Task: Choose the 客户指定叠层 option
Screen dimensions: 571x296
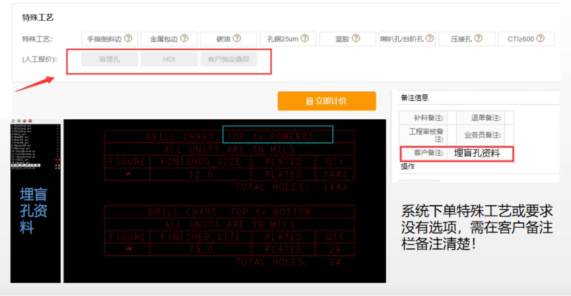Action: [x=229, y=59]
